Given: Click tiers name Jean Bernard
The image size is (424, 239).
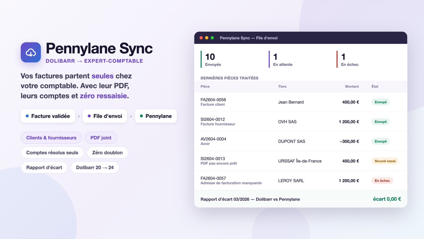Looking at the screenshot, I should coord(291,102).
